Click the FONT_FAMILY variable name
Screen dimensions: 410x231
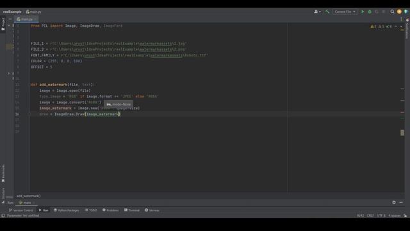[43, 55]
